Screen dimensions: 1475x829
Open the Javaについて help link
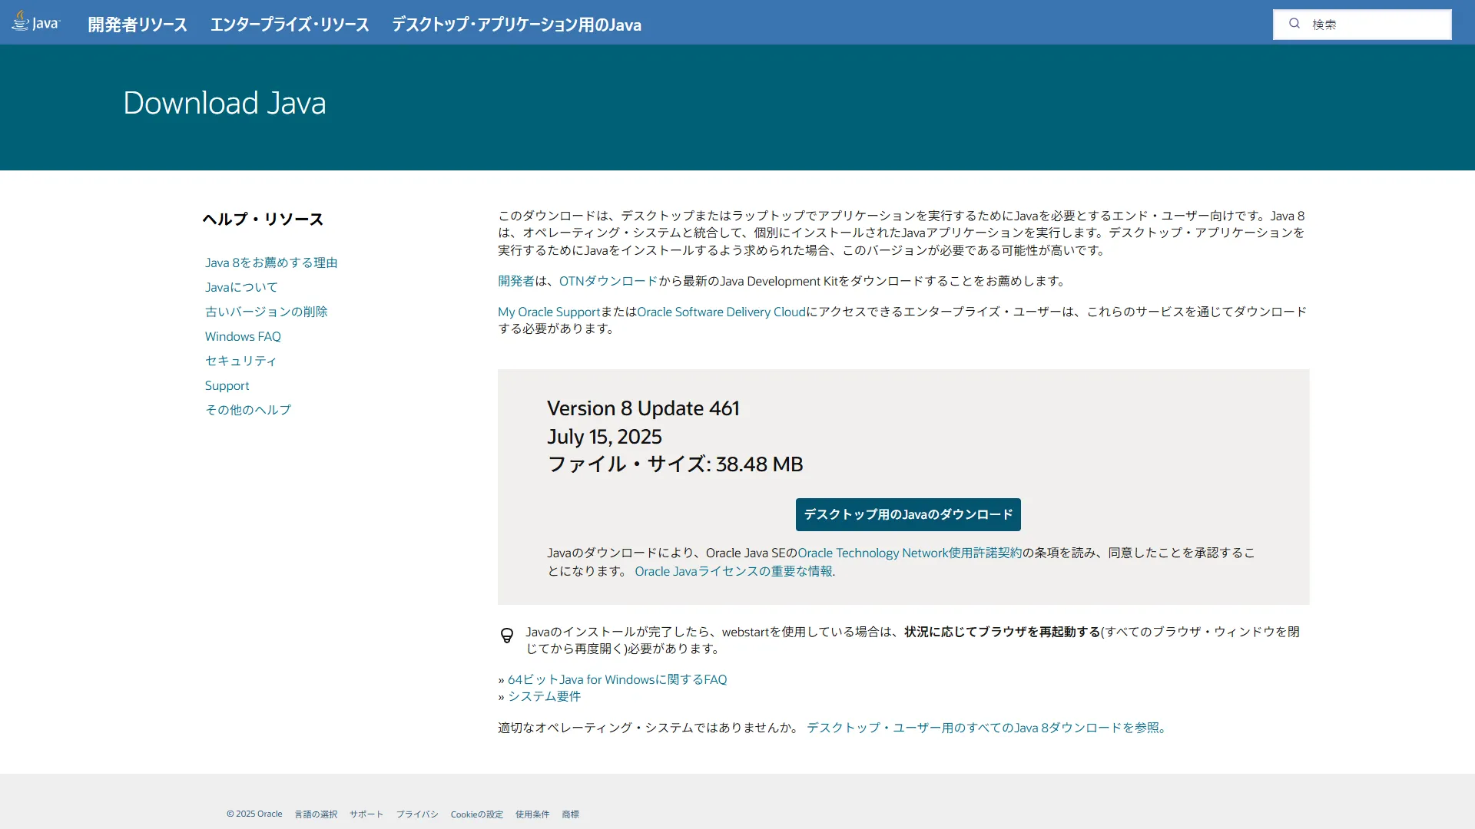(241, 286)
